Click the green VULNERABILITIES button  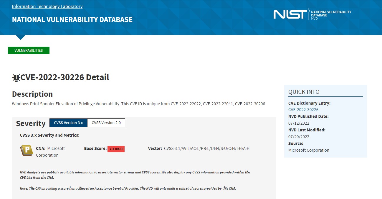tap(29, 50)
